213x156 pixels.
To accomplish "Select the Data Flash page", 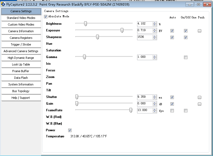I will point(21,78).
